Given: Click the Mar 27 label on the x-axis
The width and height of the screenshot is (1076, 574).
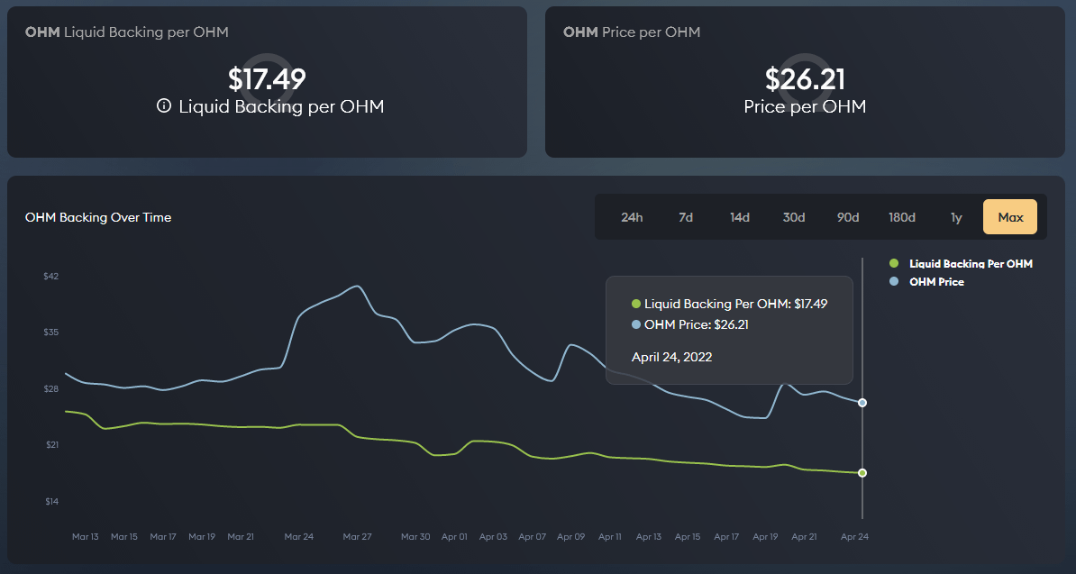Looking at the screenshot, I should 358,537.
